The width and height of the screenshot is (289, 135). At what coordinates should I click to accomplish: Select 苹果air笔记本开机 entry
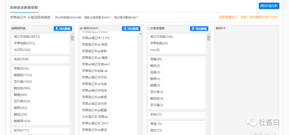pyautogui.click(x=94, y=77)
